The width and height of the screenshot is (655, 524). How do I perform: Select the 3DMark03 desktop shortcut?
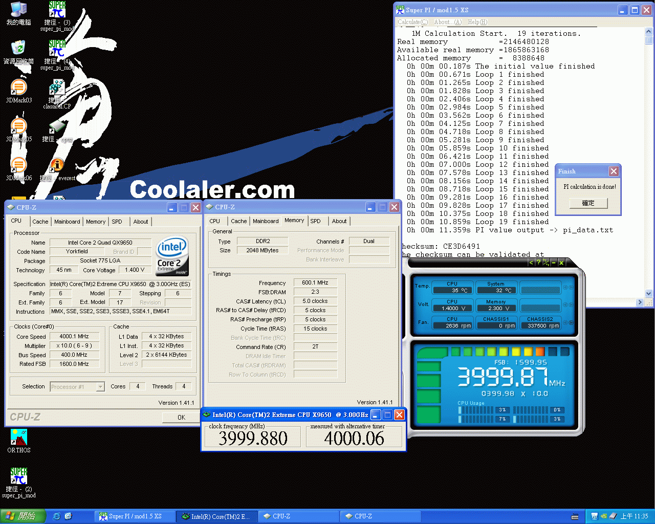(x=19, y=91)
